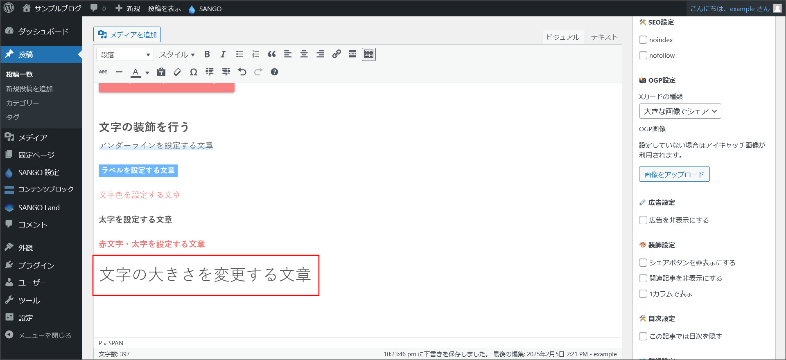Viewport: 786px width, 360px height.
Task: Enable the noindex checkbox
Action: 643,40
